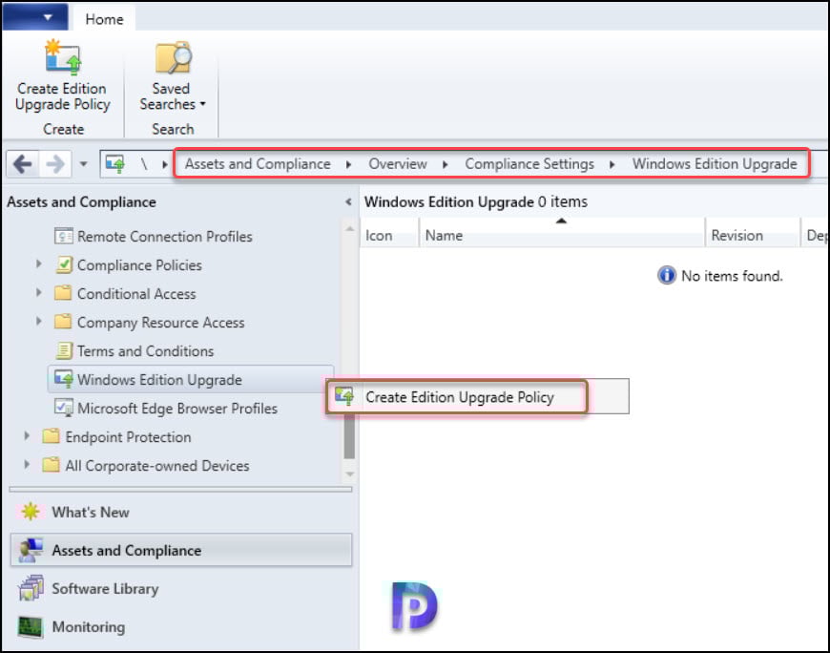Select Endpoint Protection node
830x653 pixels.
pyautogui.click(x=128, y=437)
